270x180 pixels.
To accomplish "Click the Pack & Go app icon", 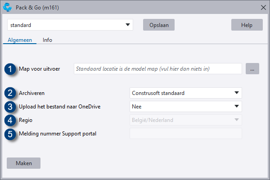I will [7, 7].
